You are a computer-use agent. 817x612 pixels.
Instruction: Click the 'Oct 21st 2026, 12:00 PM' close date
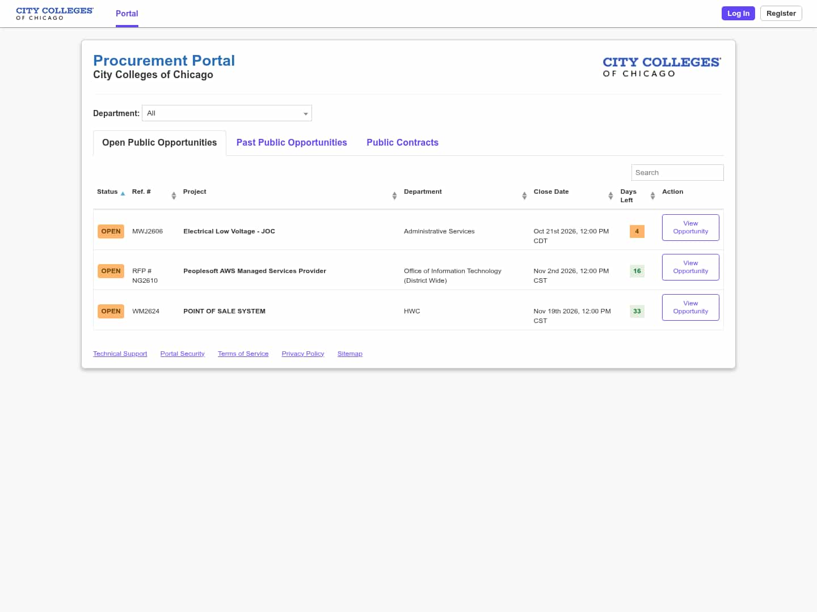[571, 236]
